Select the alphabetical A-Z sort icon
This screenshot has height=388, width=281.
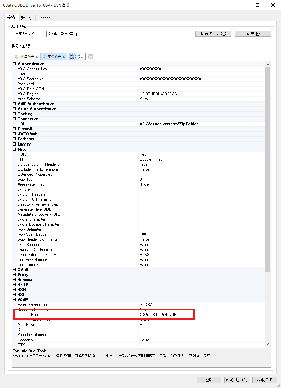(x=81, y=57)
